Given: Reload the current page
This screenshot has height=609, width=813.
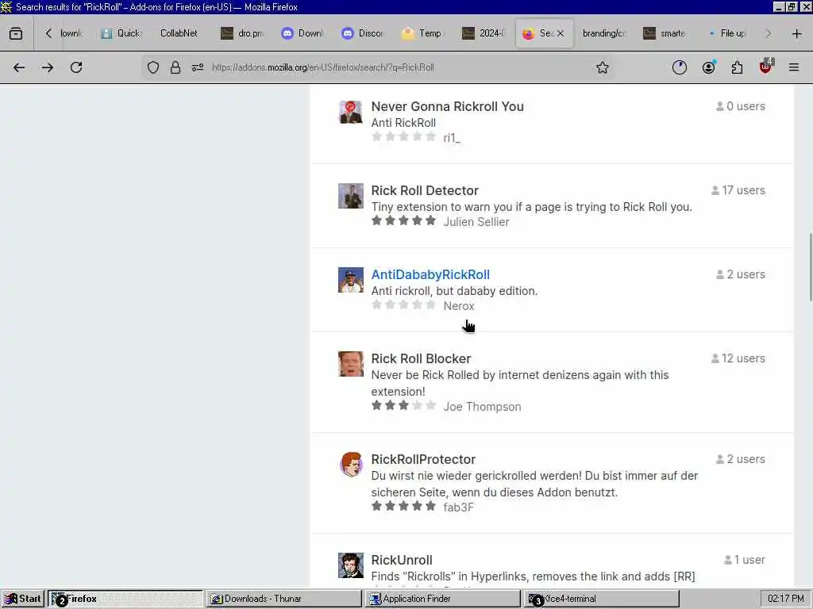Looking at the screenshot, I should [76, 67].
